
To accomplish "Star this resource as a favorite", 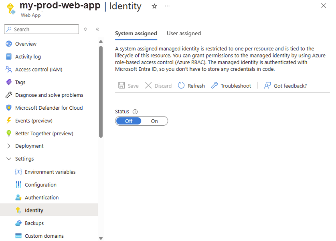I will [154, 6].
